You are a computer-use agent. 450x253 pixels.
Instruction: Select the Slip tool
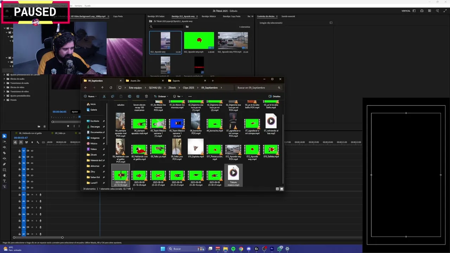5,158
